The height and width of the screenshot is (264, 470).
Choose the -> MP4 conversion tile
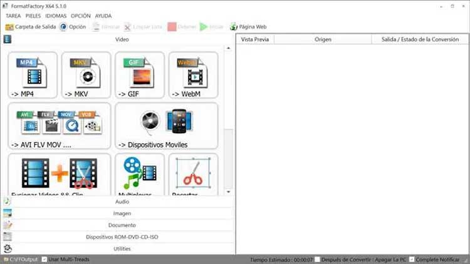(x=33, y=75)
